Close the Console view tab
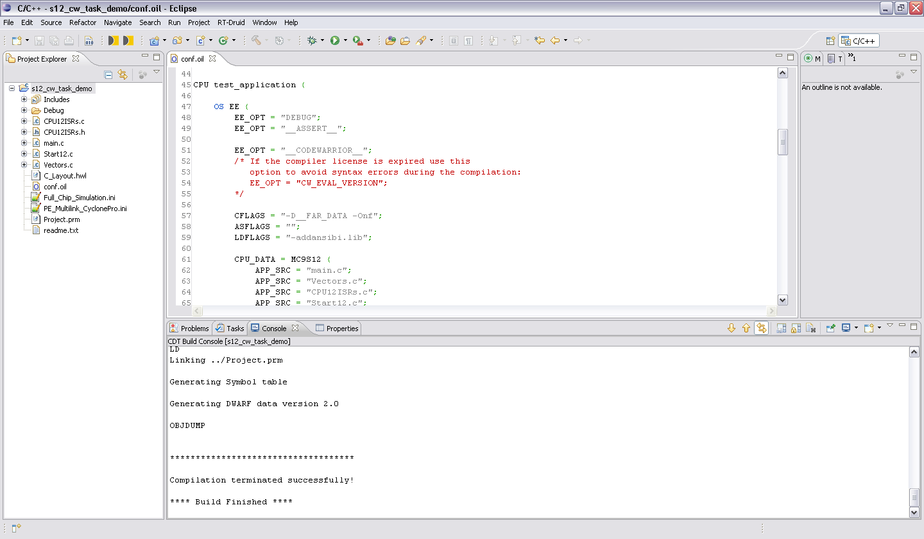924x539 pixels. pos(295,328)
